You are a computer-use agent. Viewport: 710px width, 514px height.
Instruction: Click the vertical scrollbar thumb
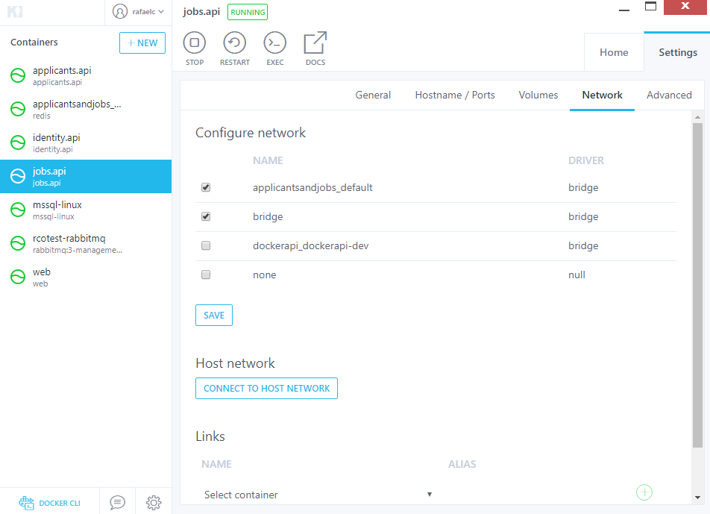[697, 285]
